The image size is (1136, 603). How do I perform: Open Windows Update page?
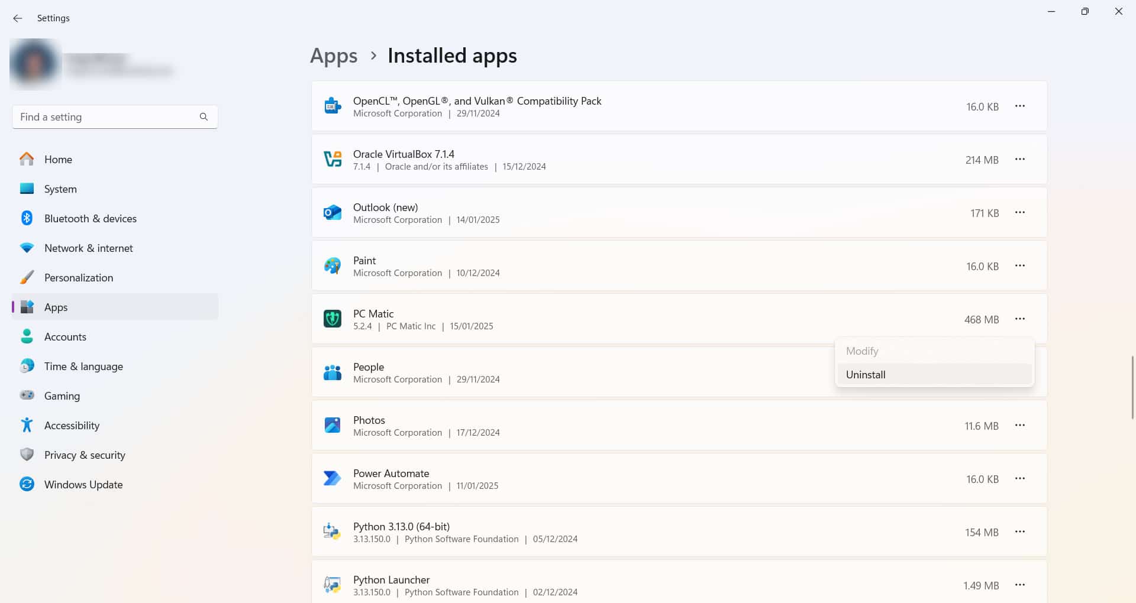115,484
